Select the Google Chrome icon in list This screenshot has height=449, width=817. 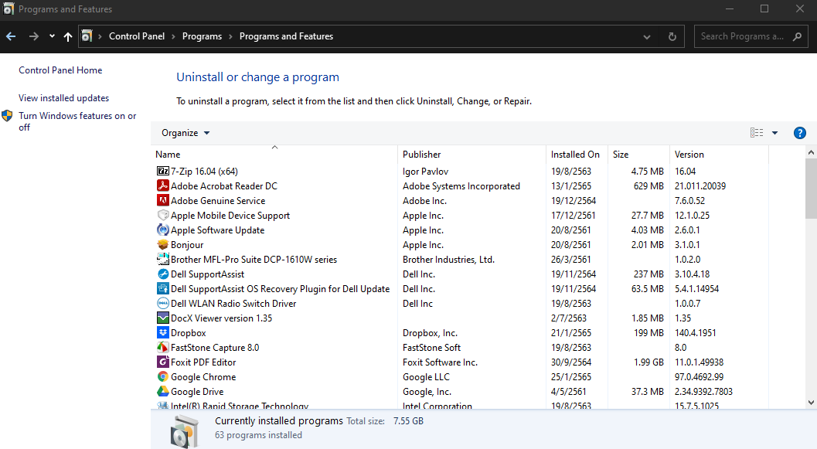[x=163, y=377]
